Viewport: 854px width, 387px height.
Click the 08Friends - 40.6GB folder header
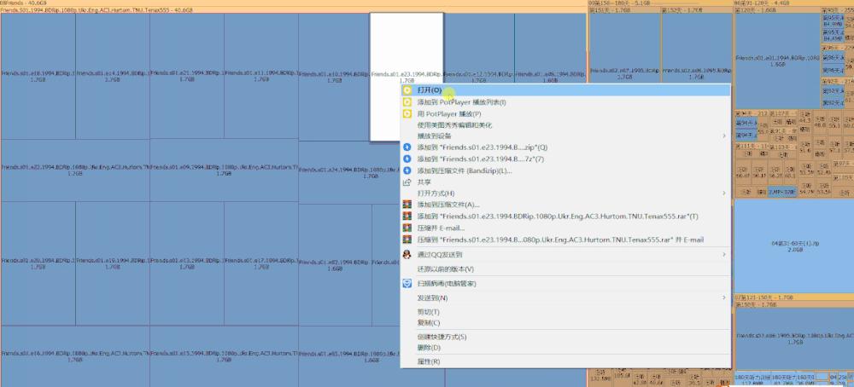(293, 3)
